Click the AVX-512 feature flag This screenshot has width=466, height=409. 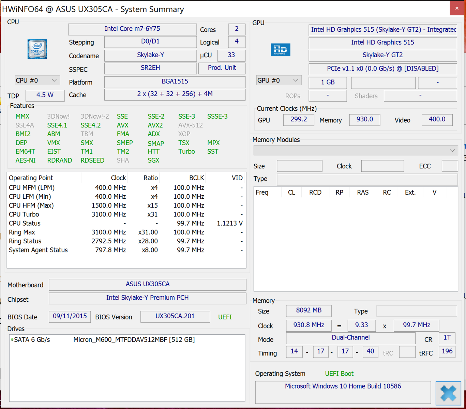(x=191, y=125)
